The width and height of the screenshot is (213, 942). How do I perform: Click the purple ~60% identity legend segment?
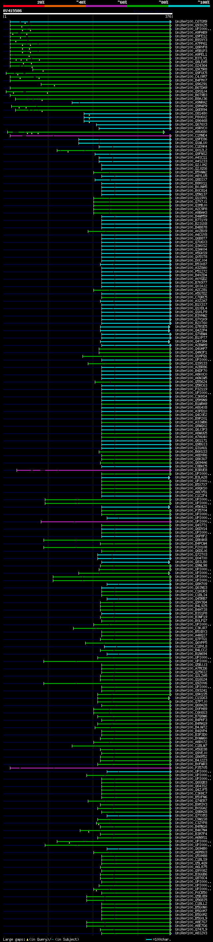[107, 6]
